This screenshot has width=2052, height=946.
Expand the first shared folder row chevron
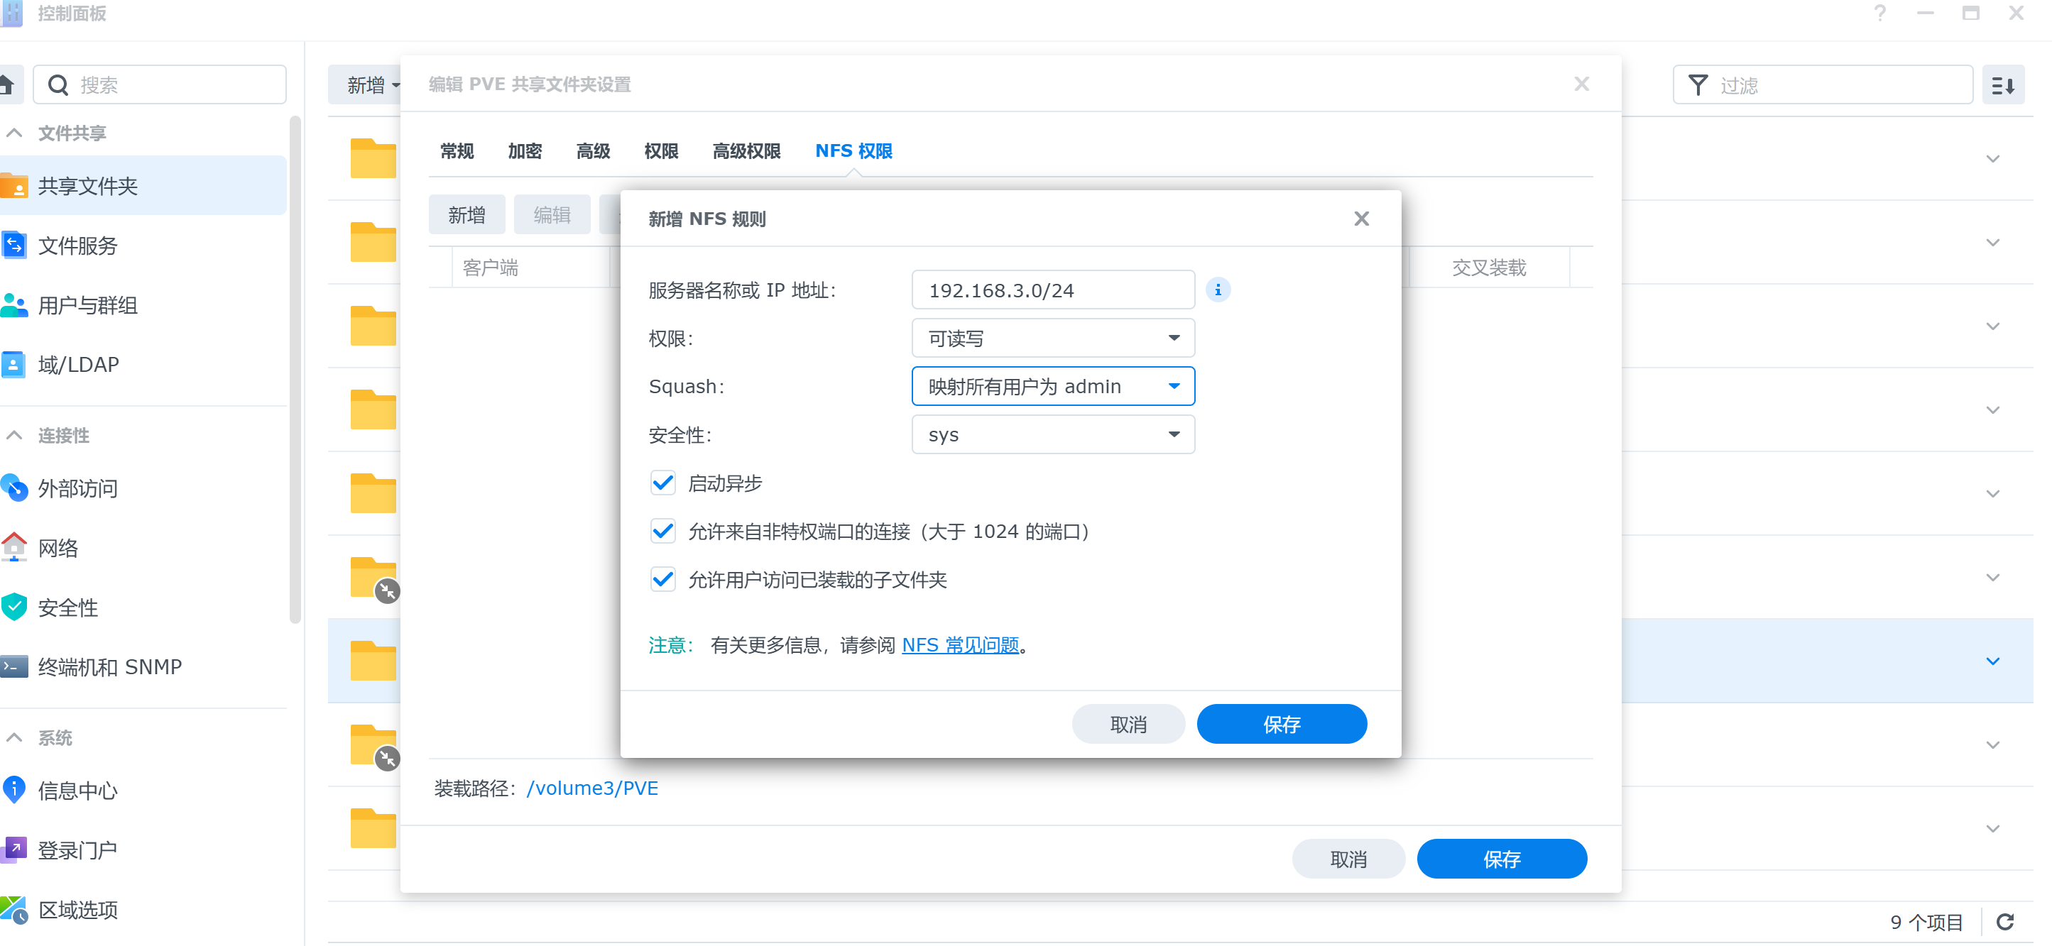pyautogui.click(x=1992, y=158)
